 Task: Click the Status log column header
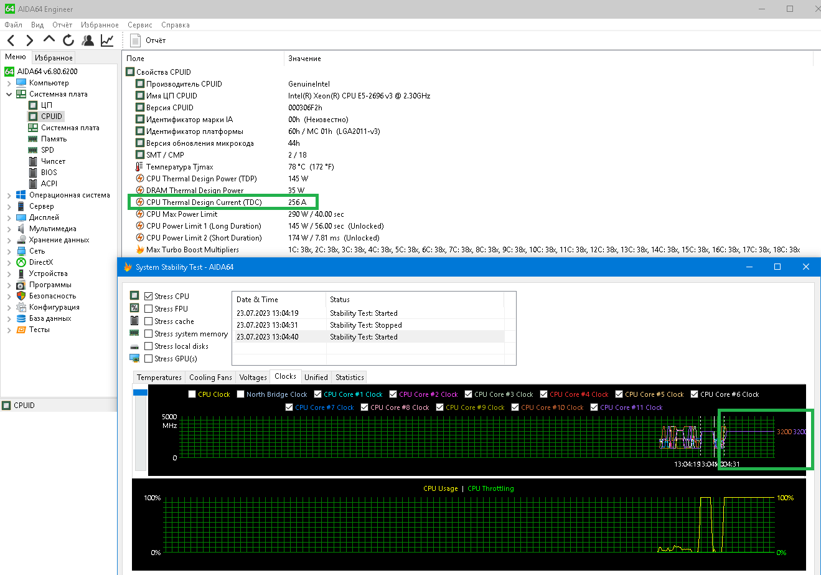(415, 300)
